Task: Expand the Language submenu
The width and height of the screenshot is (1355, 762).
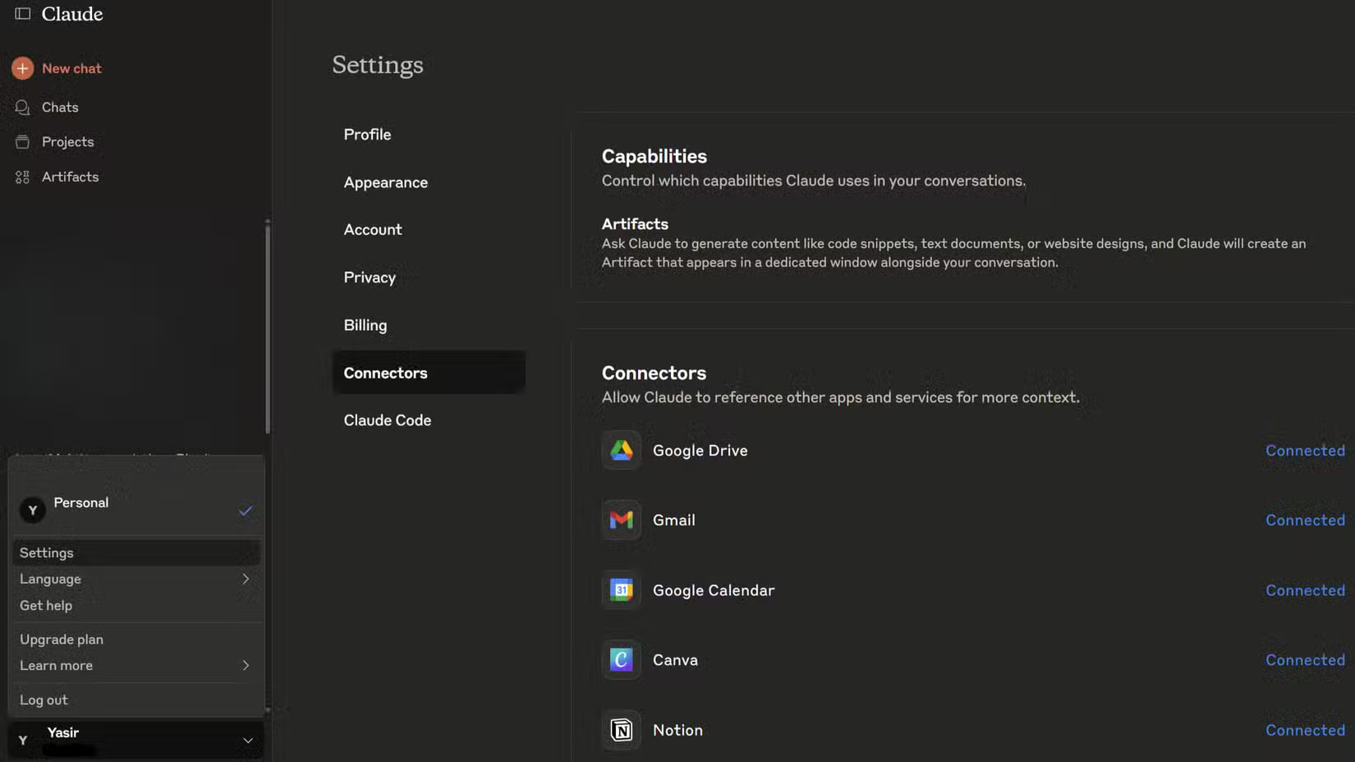Action: point(246,578)
